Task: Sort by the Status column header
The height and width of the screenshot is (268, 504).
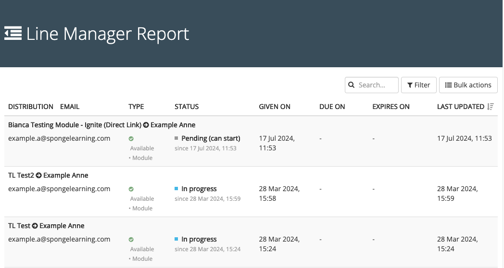Action: tap(187, 107)
